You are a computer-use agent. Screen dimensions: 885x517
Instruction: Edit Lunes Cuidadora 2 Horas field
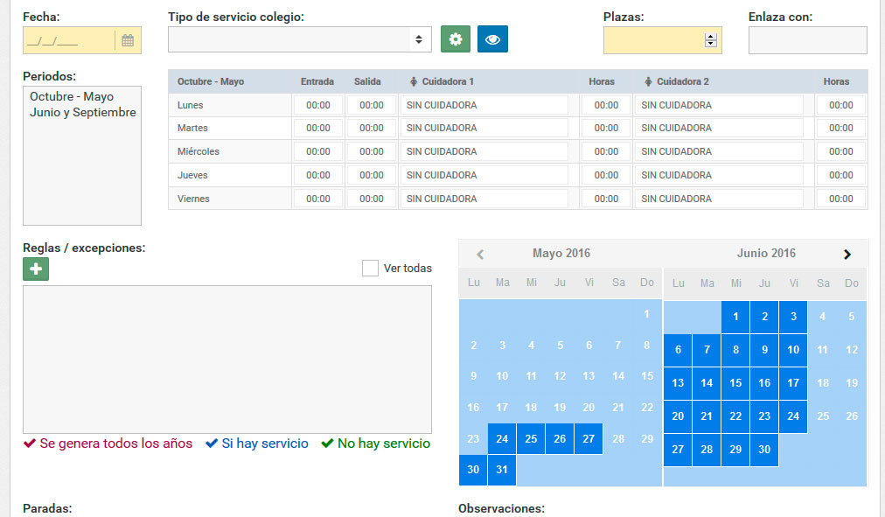click(x=841, y=105)
